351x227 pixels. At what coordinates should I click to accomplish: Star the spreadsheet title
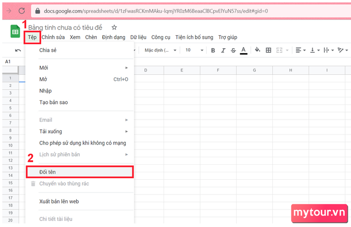click(114, 27)
